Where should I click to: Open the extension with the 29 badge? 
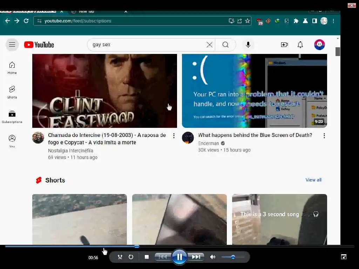pyautogui.click(x=260, y=21)
